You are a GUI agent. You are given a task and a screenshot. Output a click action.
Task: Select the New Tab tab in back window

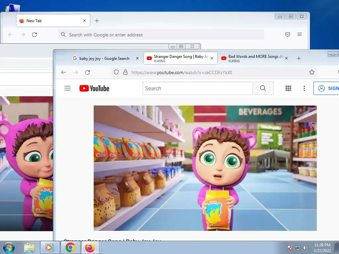point(53,21)
